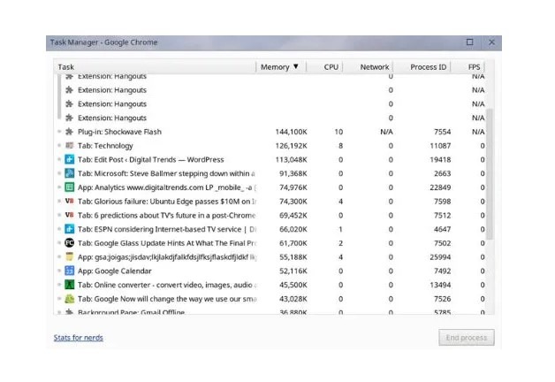Click the Edit Post WordPress tab favicon
Image resolution: width=555 pixels, height=382 pixels.
coord(69,159)
